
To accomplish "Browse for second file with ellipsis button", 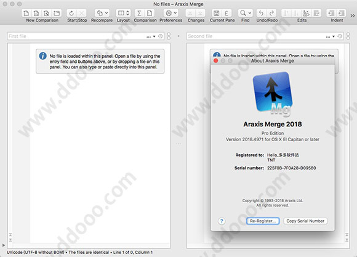I will pyautogui.click(x=328, y=36).
